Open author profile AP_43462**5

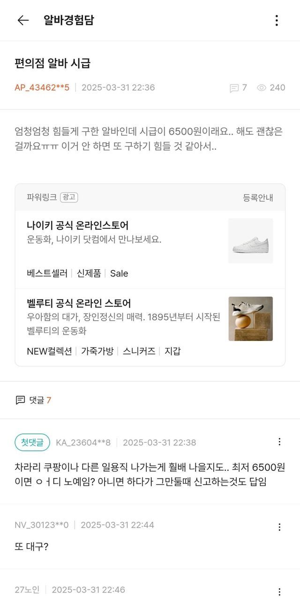42,87
